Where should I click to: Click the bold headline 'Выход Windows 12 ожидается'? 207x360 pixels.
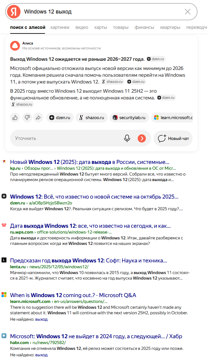(77, 59)
